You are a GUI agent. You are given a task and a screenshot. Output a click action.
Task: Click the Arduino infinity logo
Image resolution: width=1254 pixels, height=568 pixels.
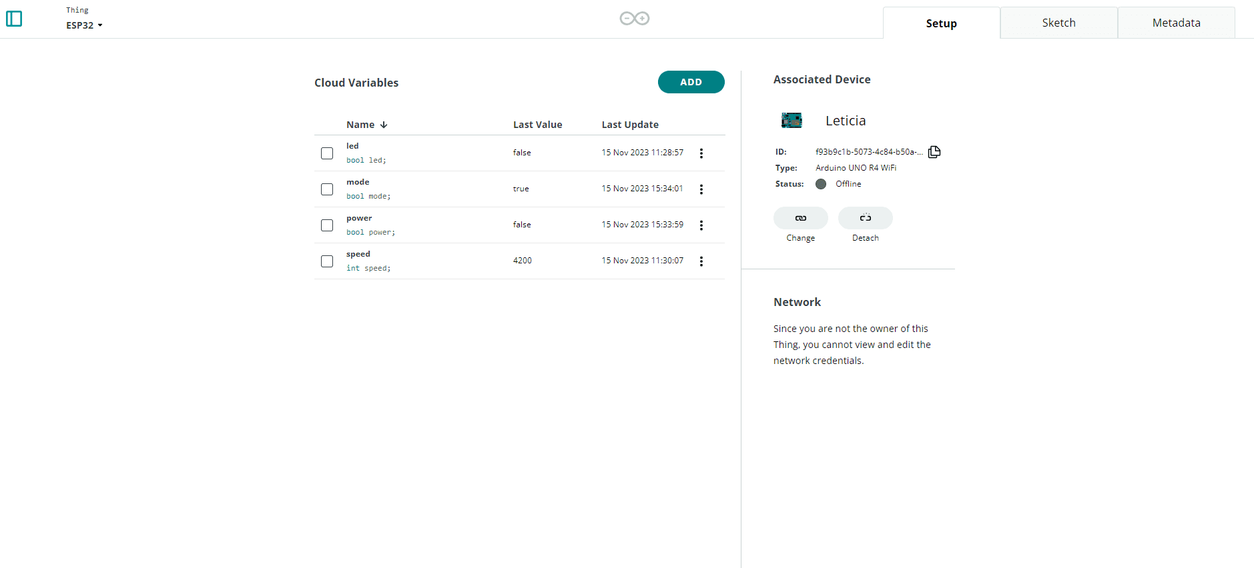[x=634, y=19]
